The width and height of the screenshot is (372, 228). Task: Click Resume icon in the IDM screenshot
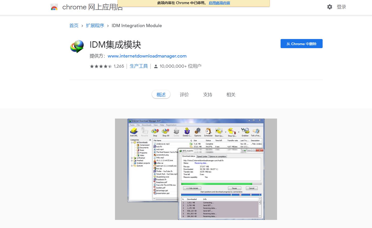(145, 131)
